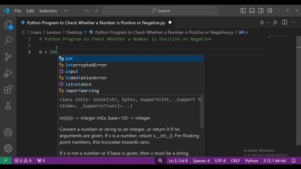
Task: Open the remote window status button
Action: click(x=6, y=161)
